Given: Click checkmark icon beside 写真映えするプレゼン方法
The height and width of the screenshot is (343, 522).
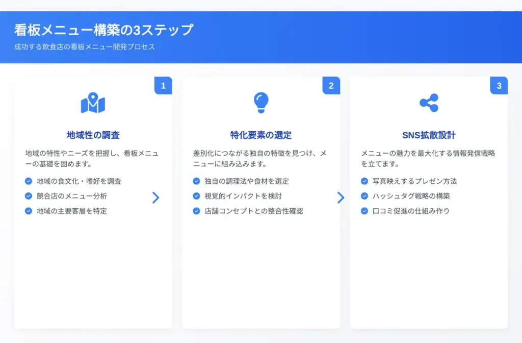Looking at the screenshot, I should point(364,181).
